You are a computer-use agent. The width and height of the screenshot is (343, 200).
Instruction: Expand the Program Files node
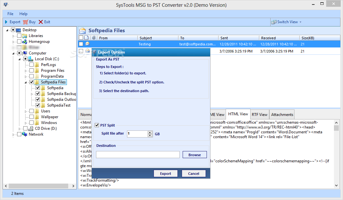26,71
